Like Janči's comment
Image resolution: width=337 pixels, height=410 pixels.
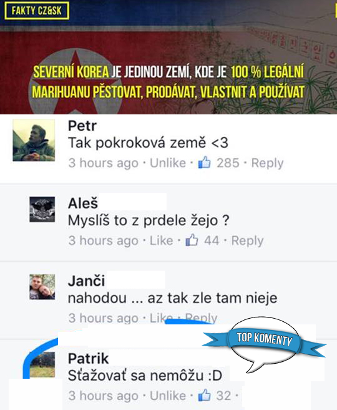161,317
